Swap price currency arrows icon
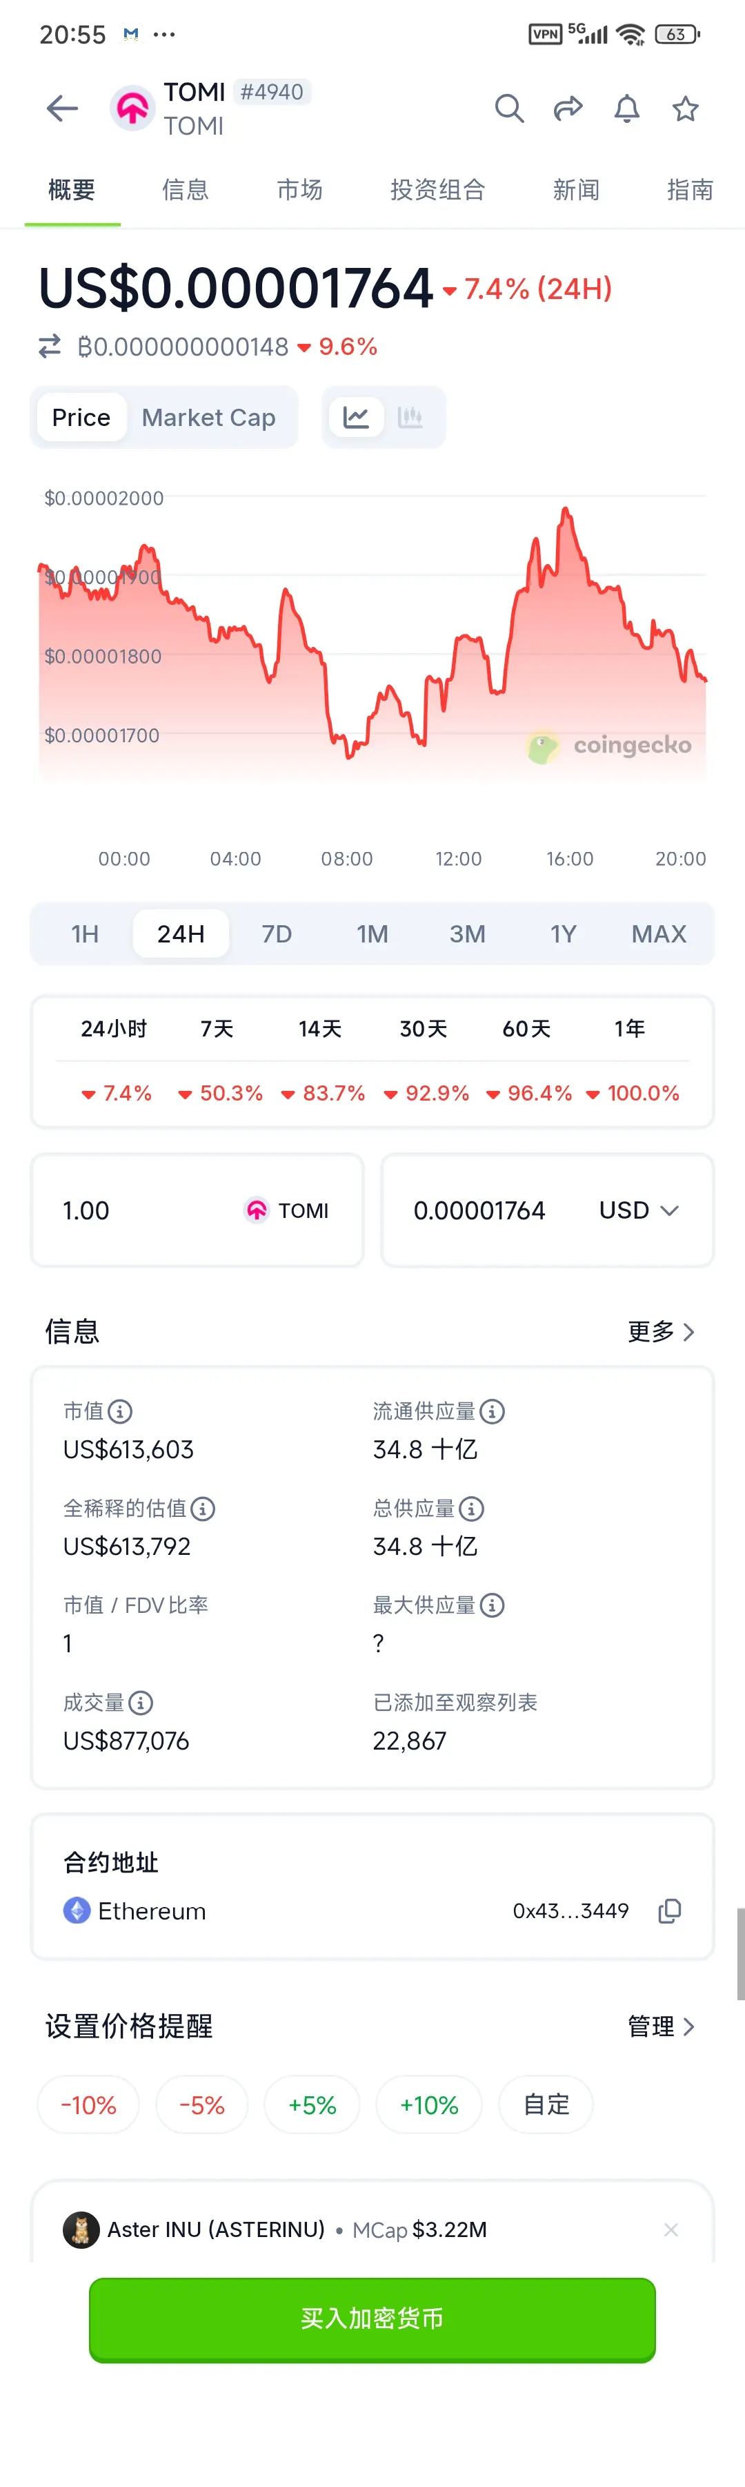The height and width of the screenshot is (2487, 745). [x=50, y=347]
